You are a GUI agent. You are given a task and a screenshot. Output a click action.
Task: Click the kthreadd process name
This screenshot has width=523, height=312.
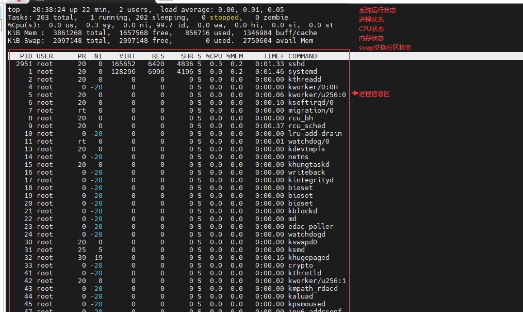coord(304,79)
